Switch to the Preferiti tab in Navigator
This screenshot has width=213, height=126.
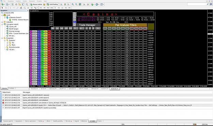point(12,88)
